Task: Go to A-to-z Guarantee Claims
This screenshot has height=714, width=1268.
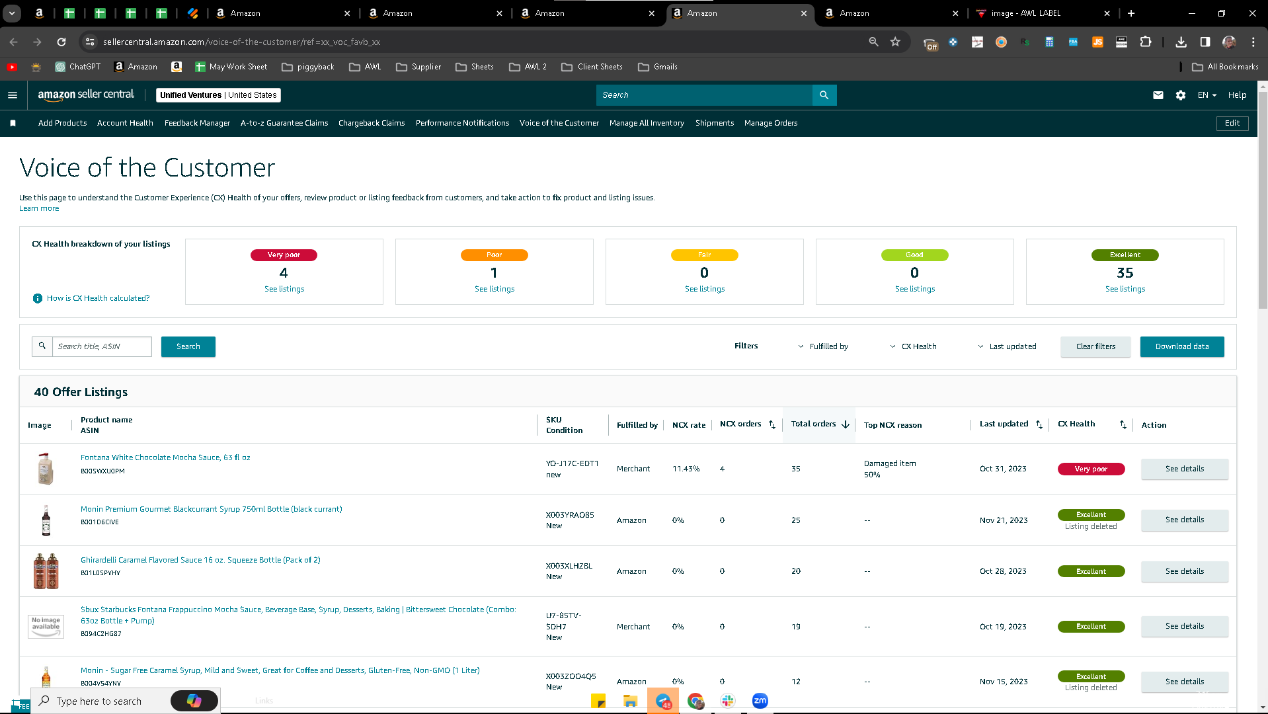Action: pos(284,123)
